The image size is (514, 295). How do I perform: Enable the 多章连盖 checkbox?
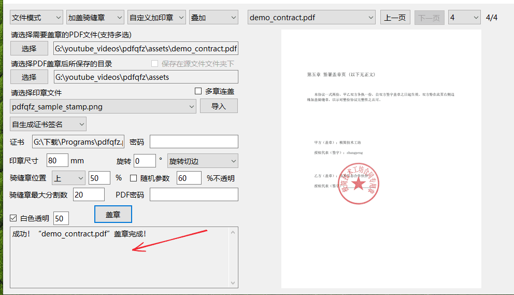click(x=198, y=91)
